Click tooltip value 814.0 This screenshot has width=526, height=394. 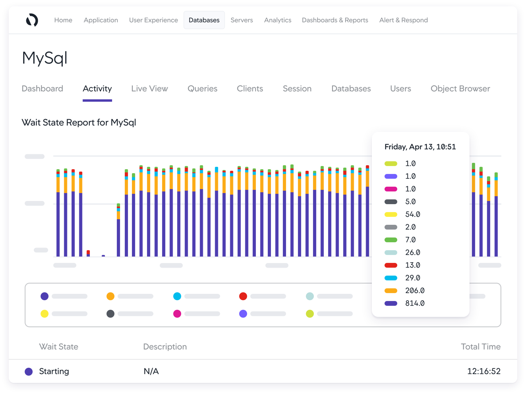pos(415,303)
